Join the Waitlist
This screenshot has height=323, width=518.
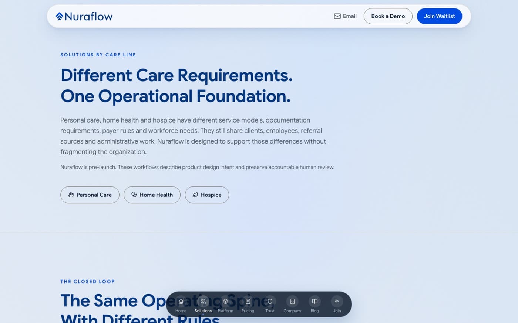[x=440, y=16]
